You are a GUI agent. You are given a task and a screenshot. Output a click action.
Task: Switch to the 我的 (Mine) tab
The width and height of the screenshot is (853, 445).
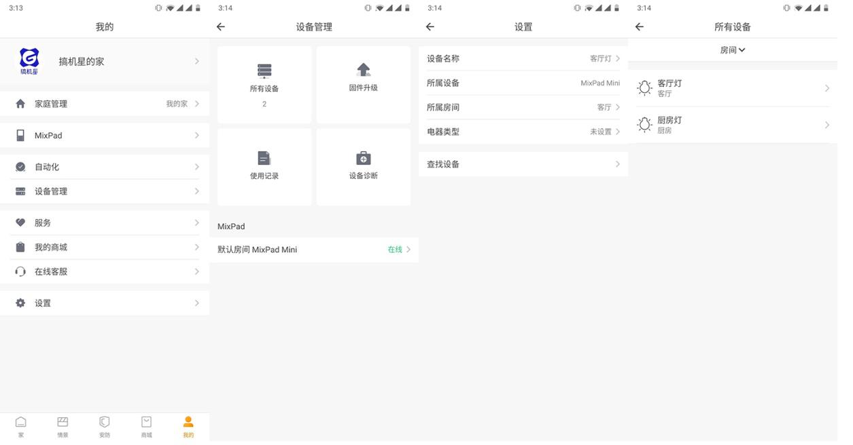click(x=188, y=426)
